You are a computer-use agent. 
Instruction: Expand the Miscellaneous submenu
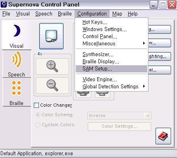112,43
